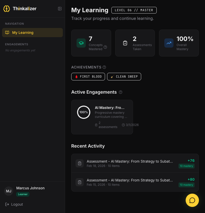205x213 pixels.
Task: Open the AI Mastery engagement card
Action: (x=102, y=117)
